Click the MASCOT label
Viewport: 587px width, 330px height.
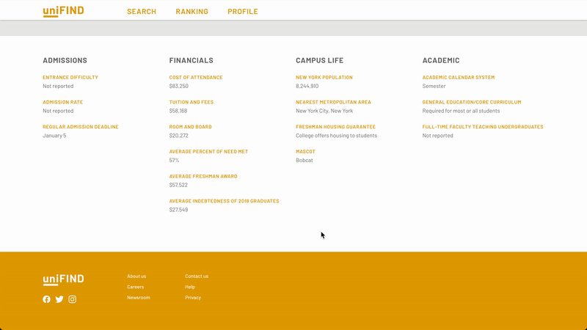pyautogui.click(x=305, y=152)
